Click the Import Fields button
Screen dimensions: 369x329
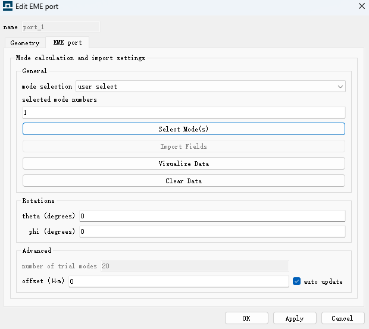(184, 146)
